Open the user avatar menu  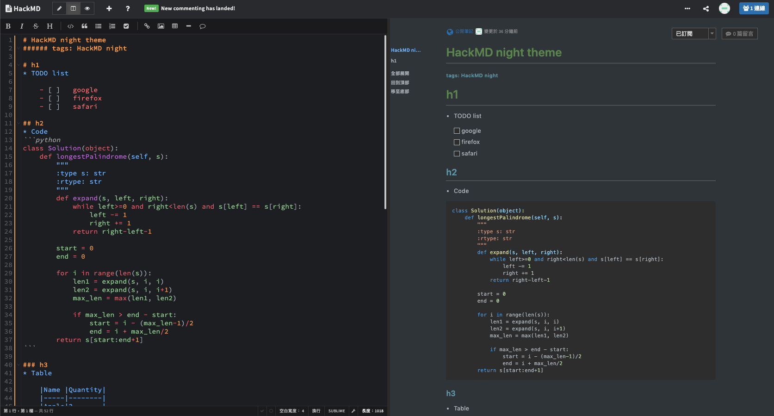(724, 8)
